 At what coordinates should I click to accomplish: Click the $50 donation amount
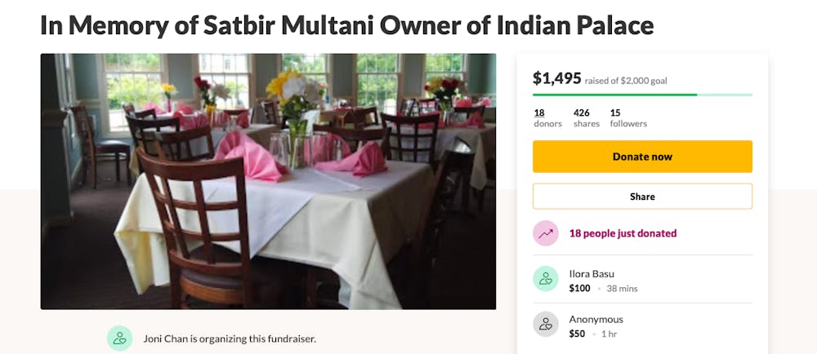point(577,334)
